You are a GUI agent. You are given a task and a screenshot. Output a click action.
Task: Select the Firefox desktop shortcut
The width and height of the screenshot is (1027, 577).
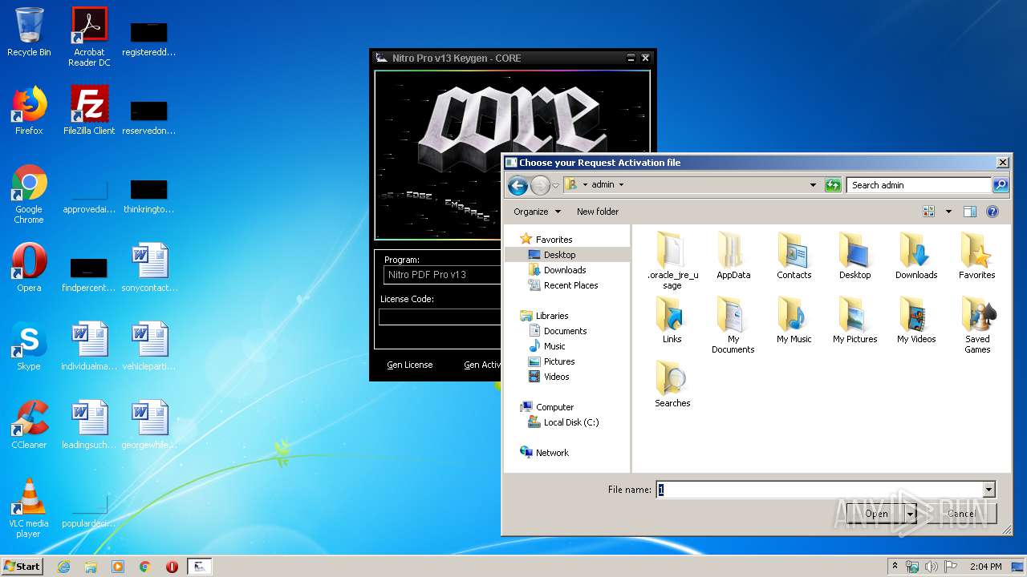pos(29,111)
